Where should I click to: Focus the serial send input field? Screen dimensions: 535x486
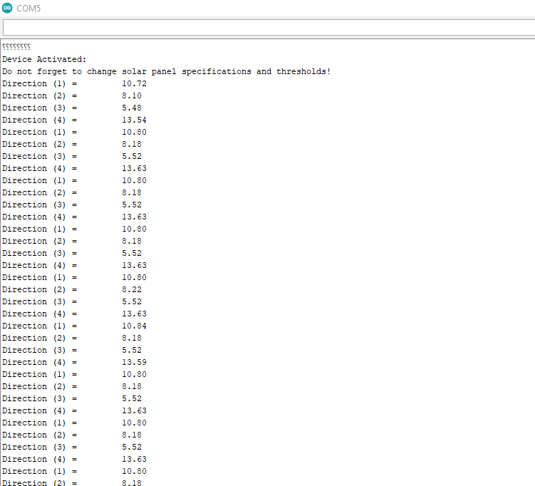click(267, 27)
